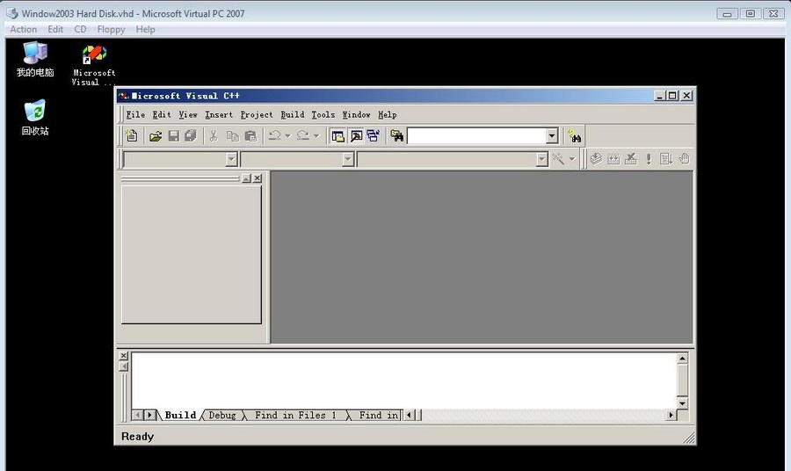This screenshot has width=791, height=471.
Task: Click the Save floppy disk icon
Action: click(173, 135)
